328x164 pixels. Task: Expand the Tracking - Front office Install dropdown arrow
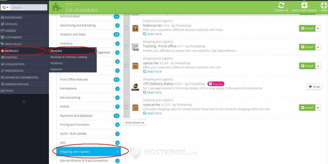318,47
